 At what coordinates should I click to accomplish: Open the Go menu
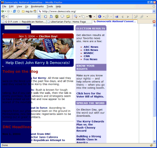click(x=27, y=7)
